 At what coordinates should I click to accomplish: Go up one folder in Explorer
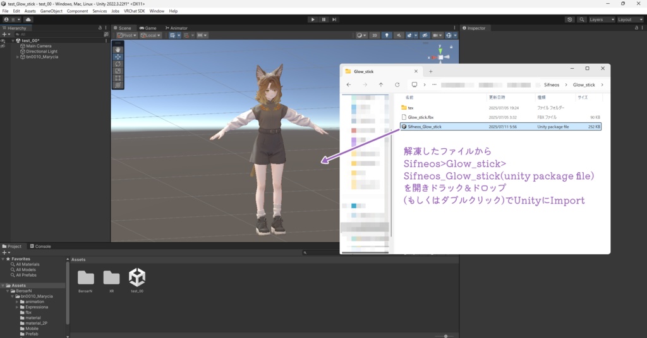click(381, 84)
